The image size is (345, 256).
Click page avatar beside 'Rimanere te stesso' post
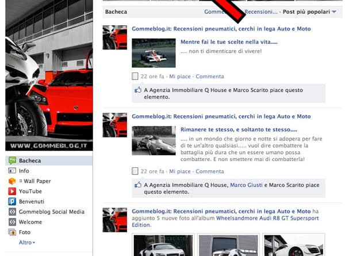[x=114, y=125]
